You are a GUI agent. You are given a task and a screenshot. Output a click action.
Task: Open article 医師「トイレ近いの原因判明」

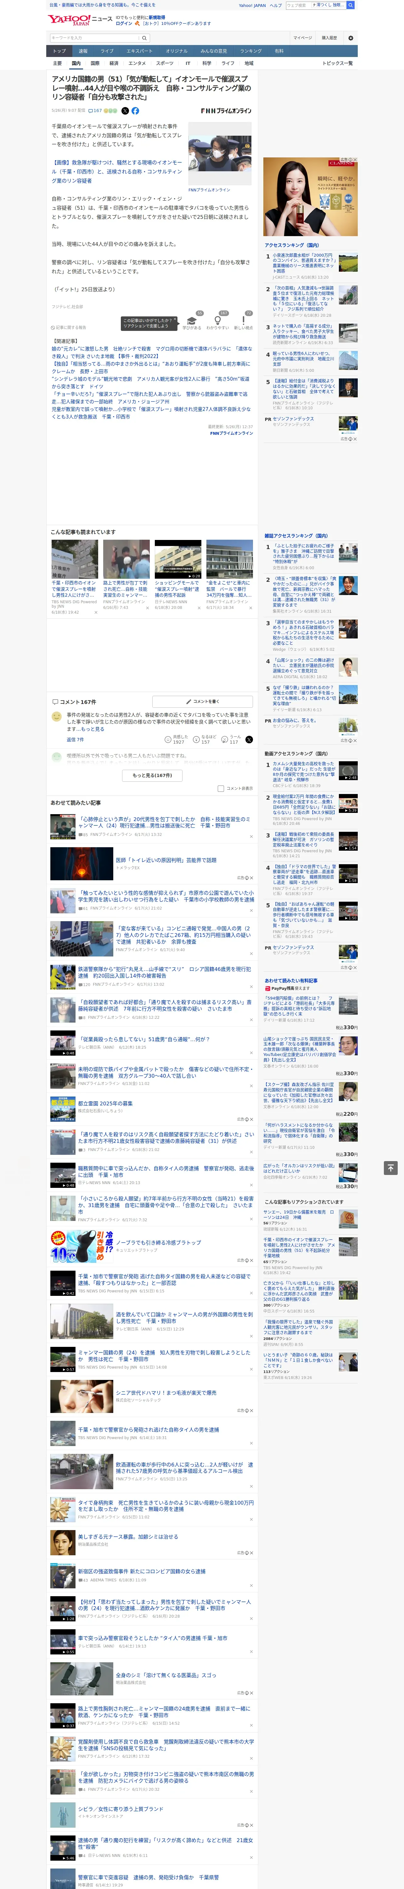point(166,860)
